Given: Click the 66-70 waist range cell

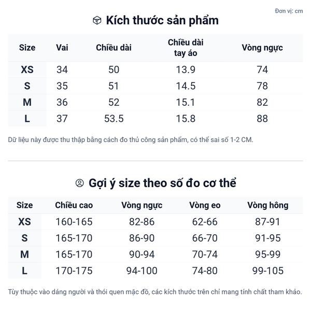Looking at the screenshot, I should (205, 238).
